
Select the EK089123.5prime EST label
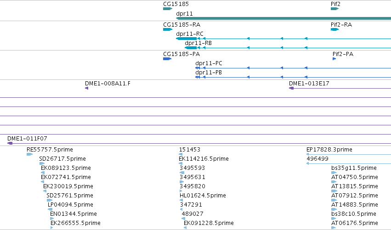(x=66, y=168)
